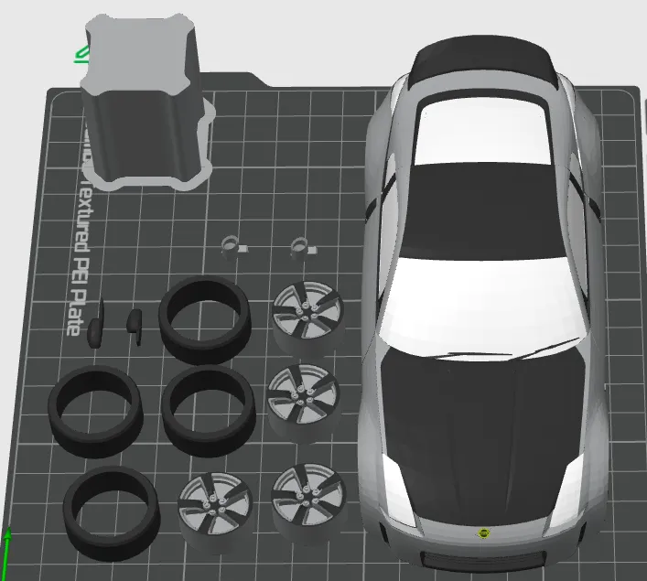Click the dark hood of the car
The image size is (647, 581).
483,437
